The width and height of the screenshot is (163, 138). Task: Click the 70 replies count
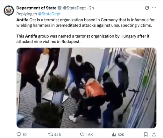coord(25,135)
